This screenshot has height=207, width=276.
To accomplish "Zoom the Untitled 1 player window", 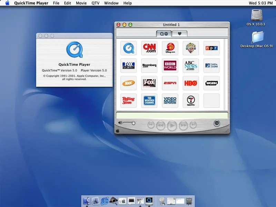I will [130, 24].
